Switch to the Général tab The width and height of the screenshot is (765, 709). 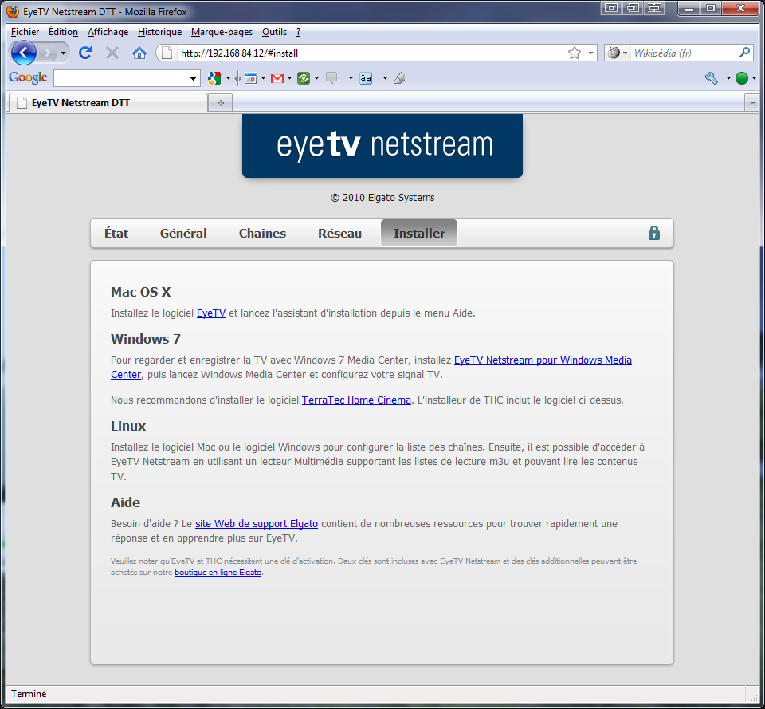tap(183, 234)
